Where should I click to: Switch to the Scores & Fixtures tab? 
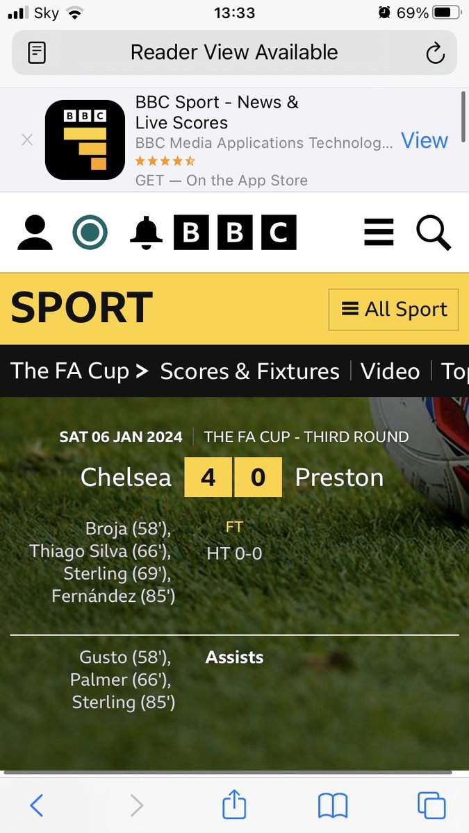click(x=250, y=371)
